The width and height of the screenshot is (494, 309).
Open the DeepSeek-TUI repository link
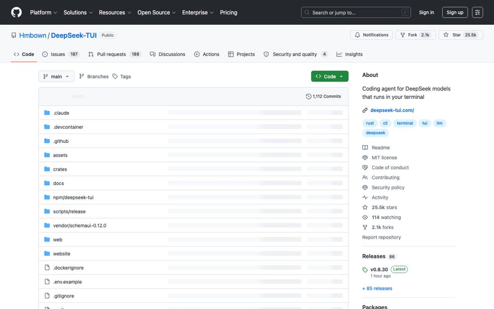pyautogui.click(x=74, y=35)
